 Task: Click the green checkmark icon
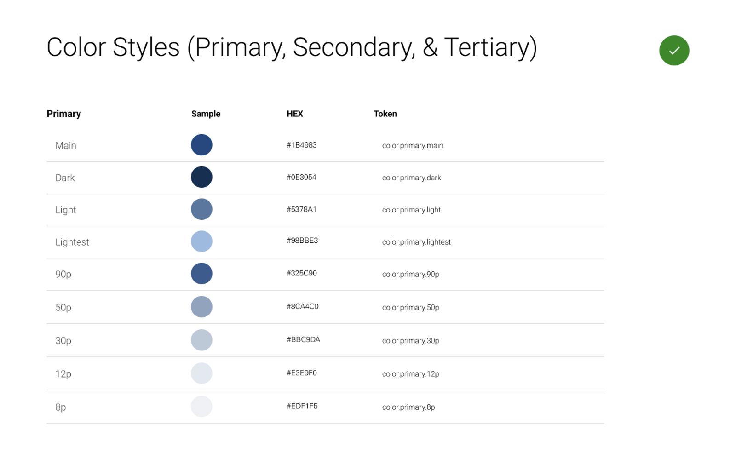pos(674,51)
